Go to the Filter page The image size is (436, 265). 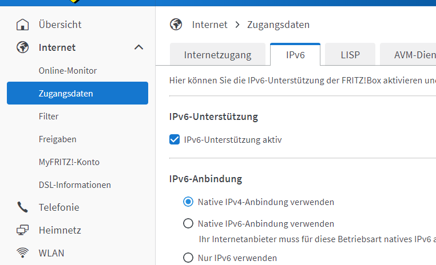pyautogui.click(x=49, y=117)
